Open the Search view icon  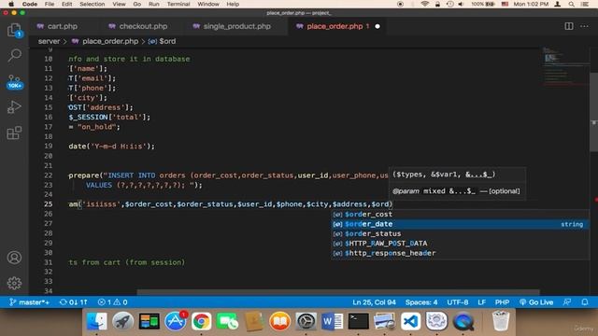pos(14,56)
